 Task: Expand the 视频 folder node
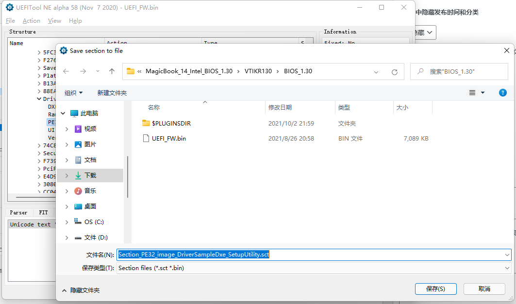[x=67, y=129]
